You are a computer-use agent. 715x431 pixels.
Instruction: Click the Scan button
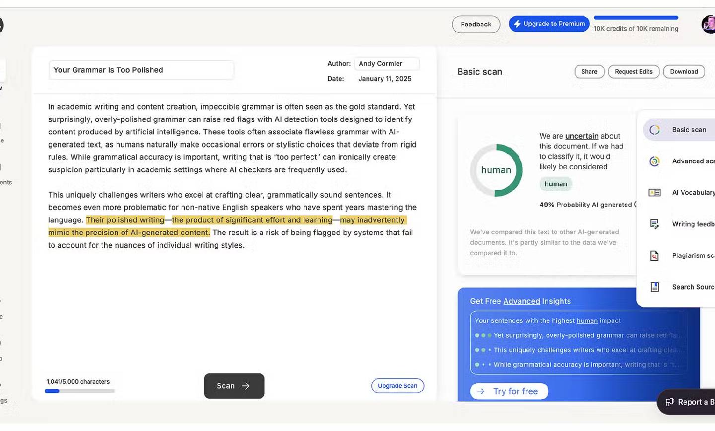click(234, 386)
